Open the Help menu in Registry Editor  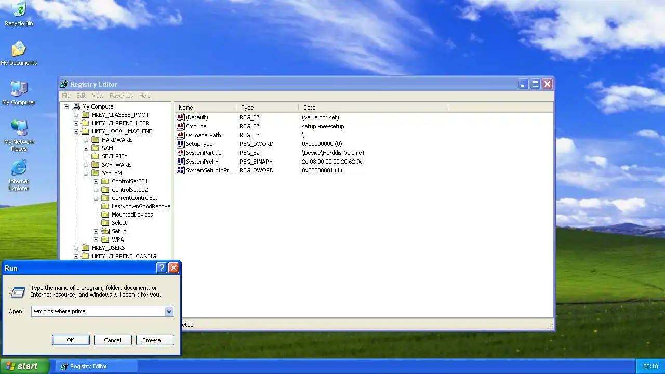pyautogui.click(x=145, y=96)
